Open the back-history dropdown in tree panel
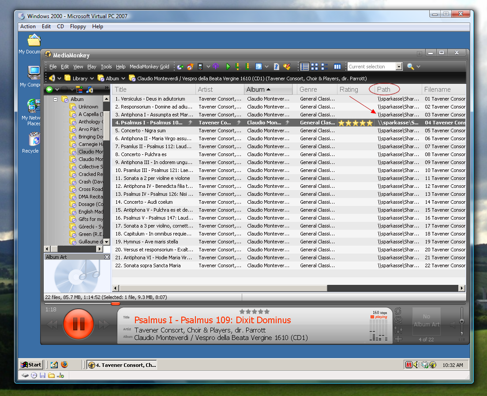 [x=57, y=90]
